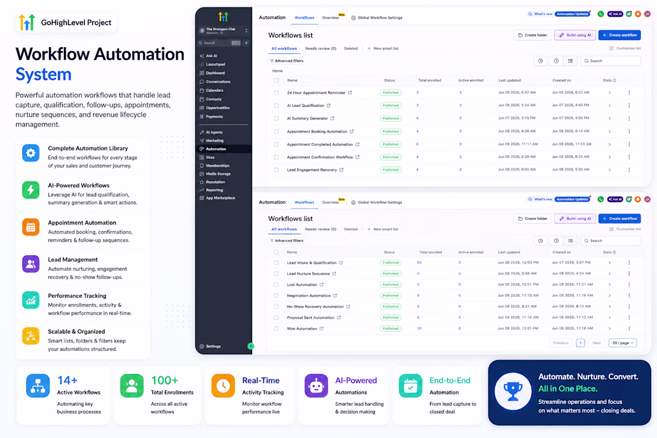Screen dimensions: 657x438
Task: Open Contacts in the sidebar
Action: (x=213, y=99)
